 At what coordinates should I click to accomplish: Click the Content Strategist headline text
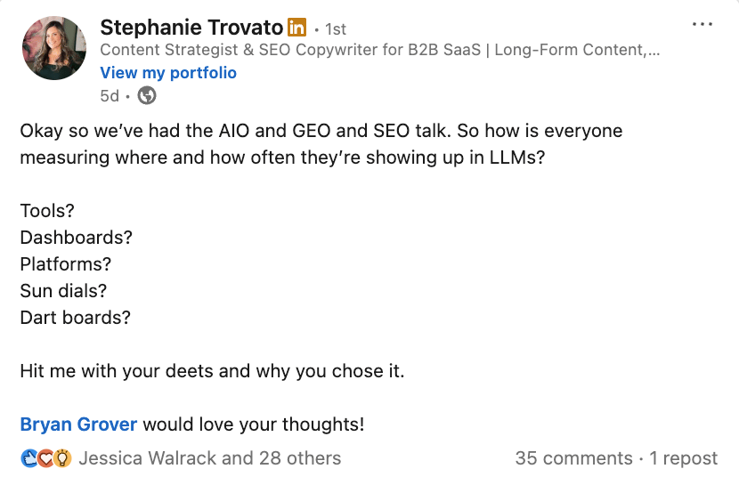coord(379,50)
